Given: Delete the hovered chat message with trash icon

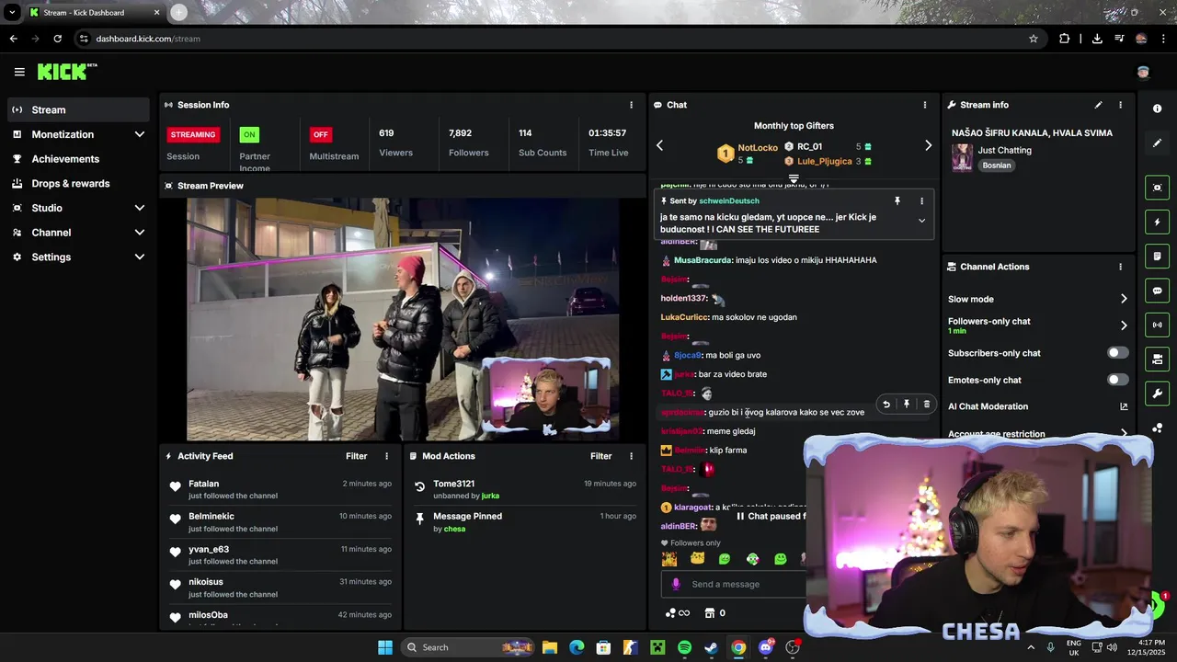Looking at the screenshot, I should [x=926, y=404].
